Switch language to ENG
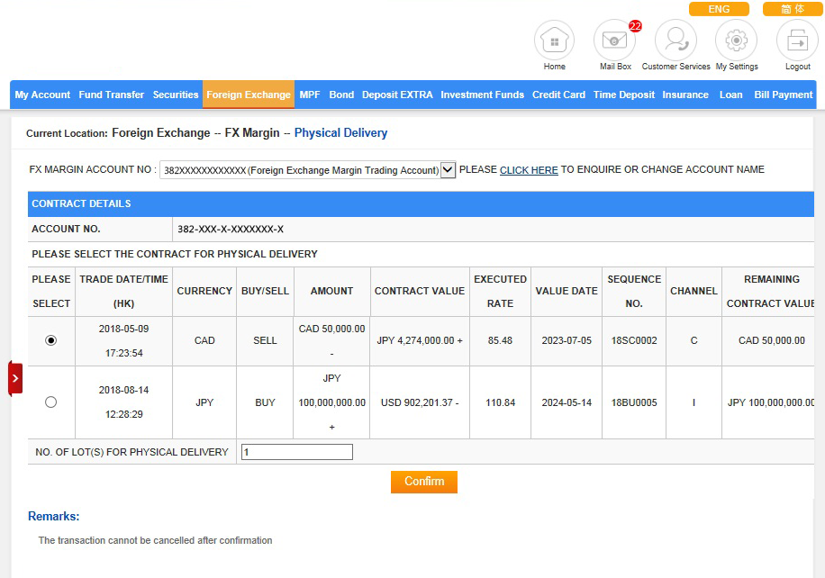The image size is (825, 578). point(719,9)
